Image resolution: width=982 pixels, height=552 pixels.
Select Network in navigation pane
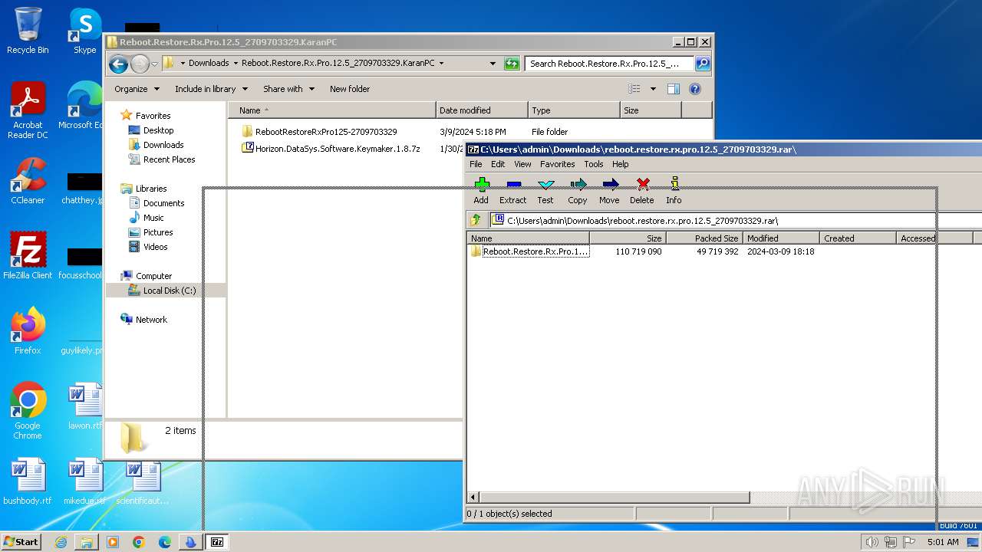pos(143,320)
